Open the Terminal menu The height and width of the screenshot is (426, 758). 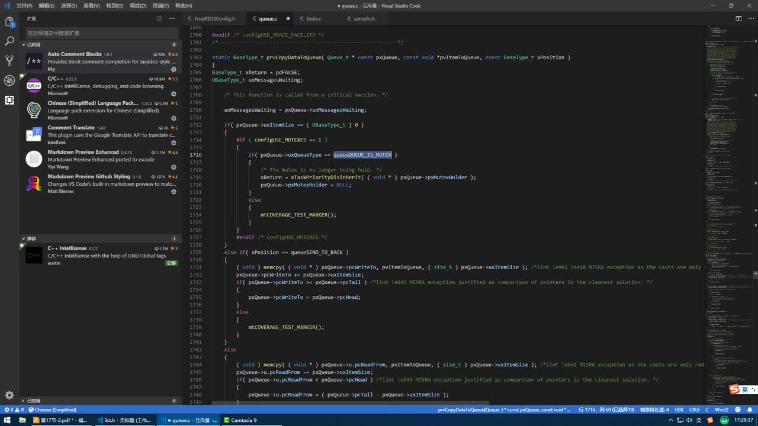point(160,5)
